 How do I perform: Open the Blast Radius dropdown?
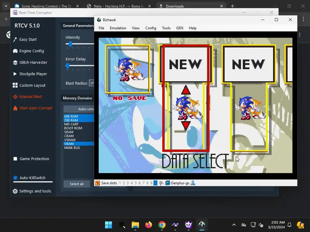(92, 83)
